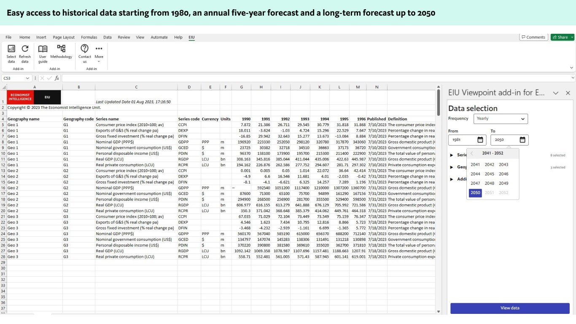Select year 2043 in the picker
Screen dimensions: 576x324
pos(503,165)
